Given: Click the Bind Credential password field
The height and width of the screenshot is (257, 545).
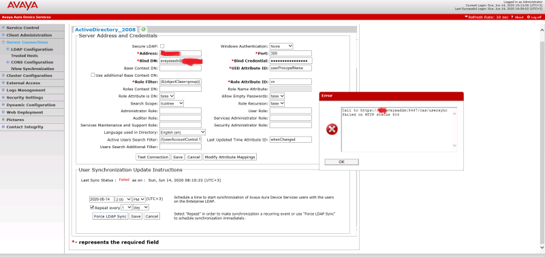Looking at the screenshot, I should click(x=291, y=61).
